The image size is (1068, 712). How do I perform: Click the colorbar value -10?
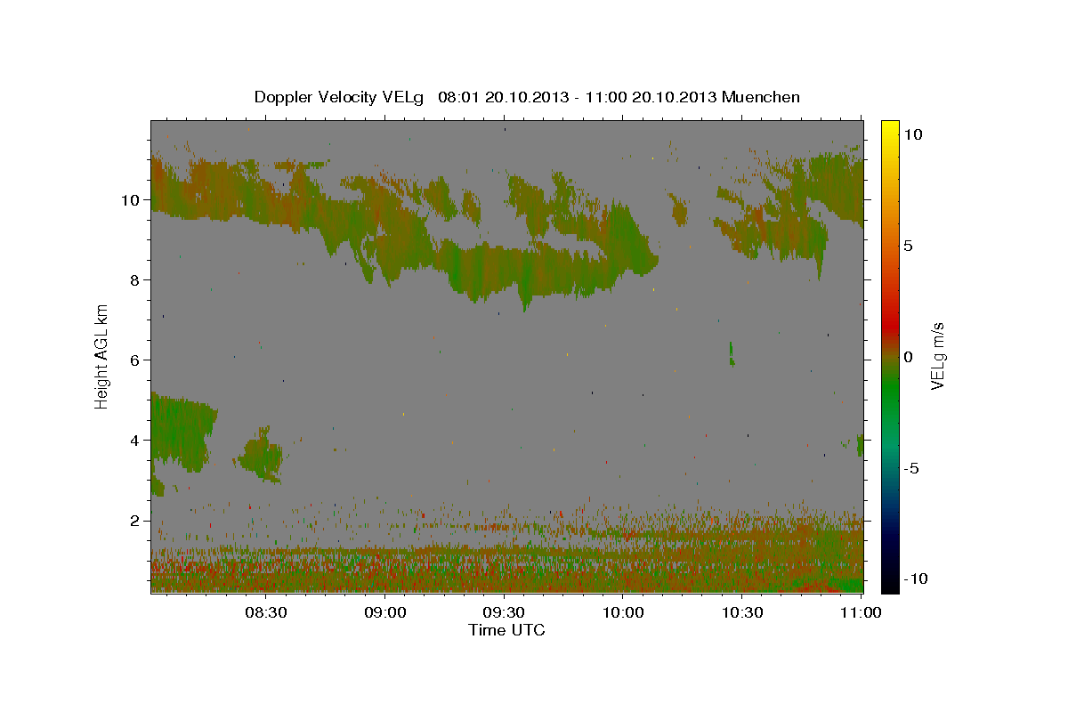[915, 578]
